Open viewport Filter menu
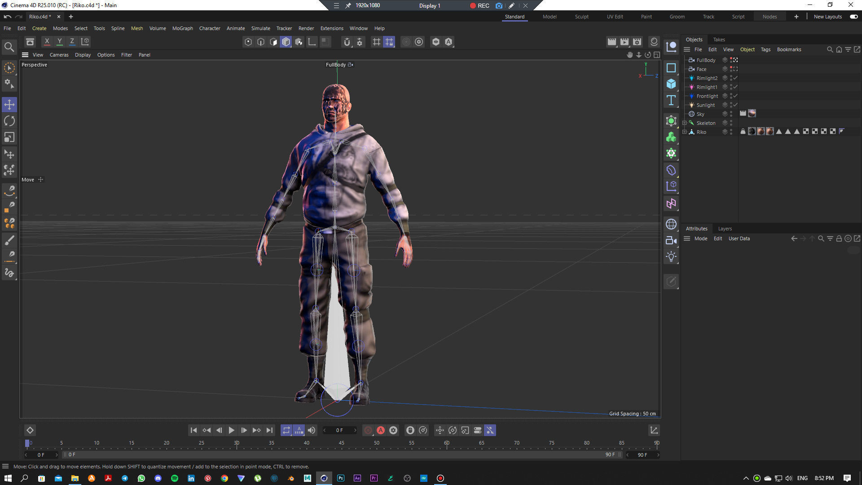Screen dimensions: 862x485 point(127,55)
